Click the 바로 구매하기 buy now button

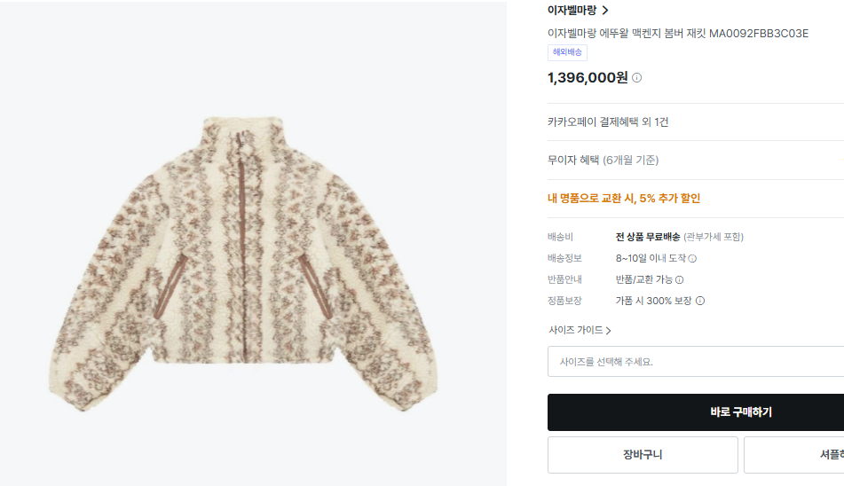tap(695, 412)
